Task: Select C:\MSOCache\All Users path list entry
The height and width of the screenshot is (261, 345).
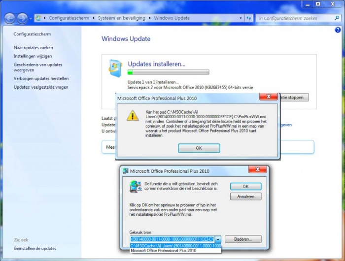Action: coord(175,246)
